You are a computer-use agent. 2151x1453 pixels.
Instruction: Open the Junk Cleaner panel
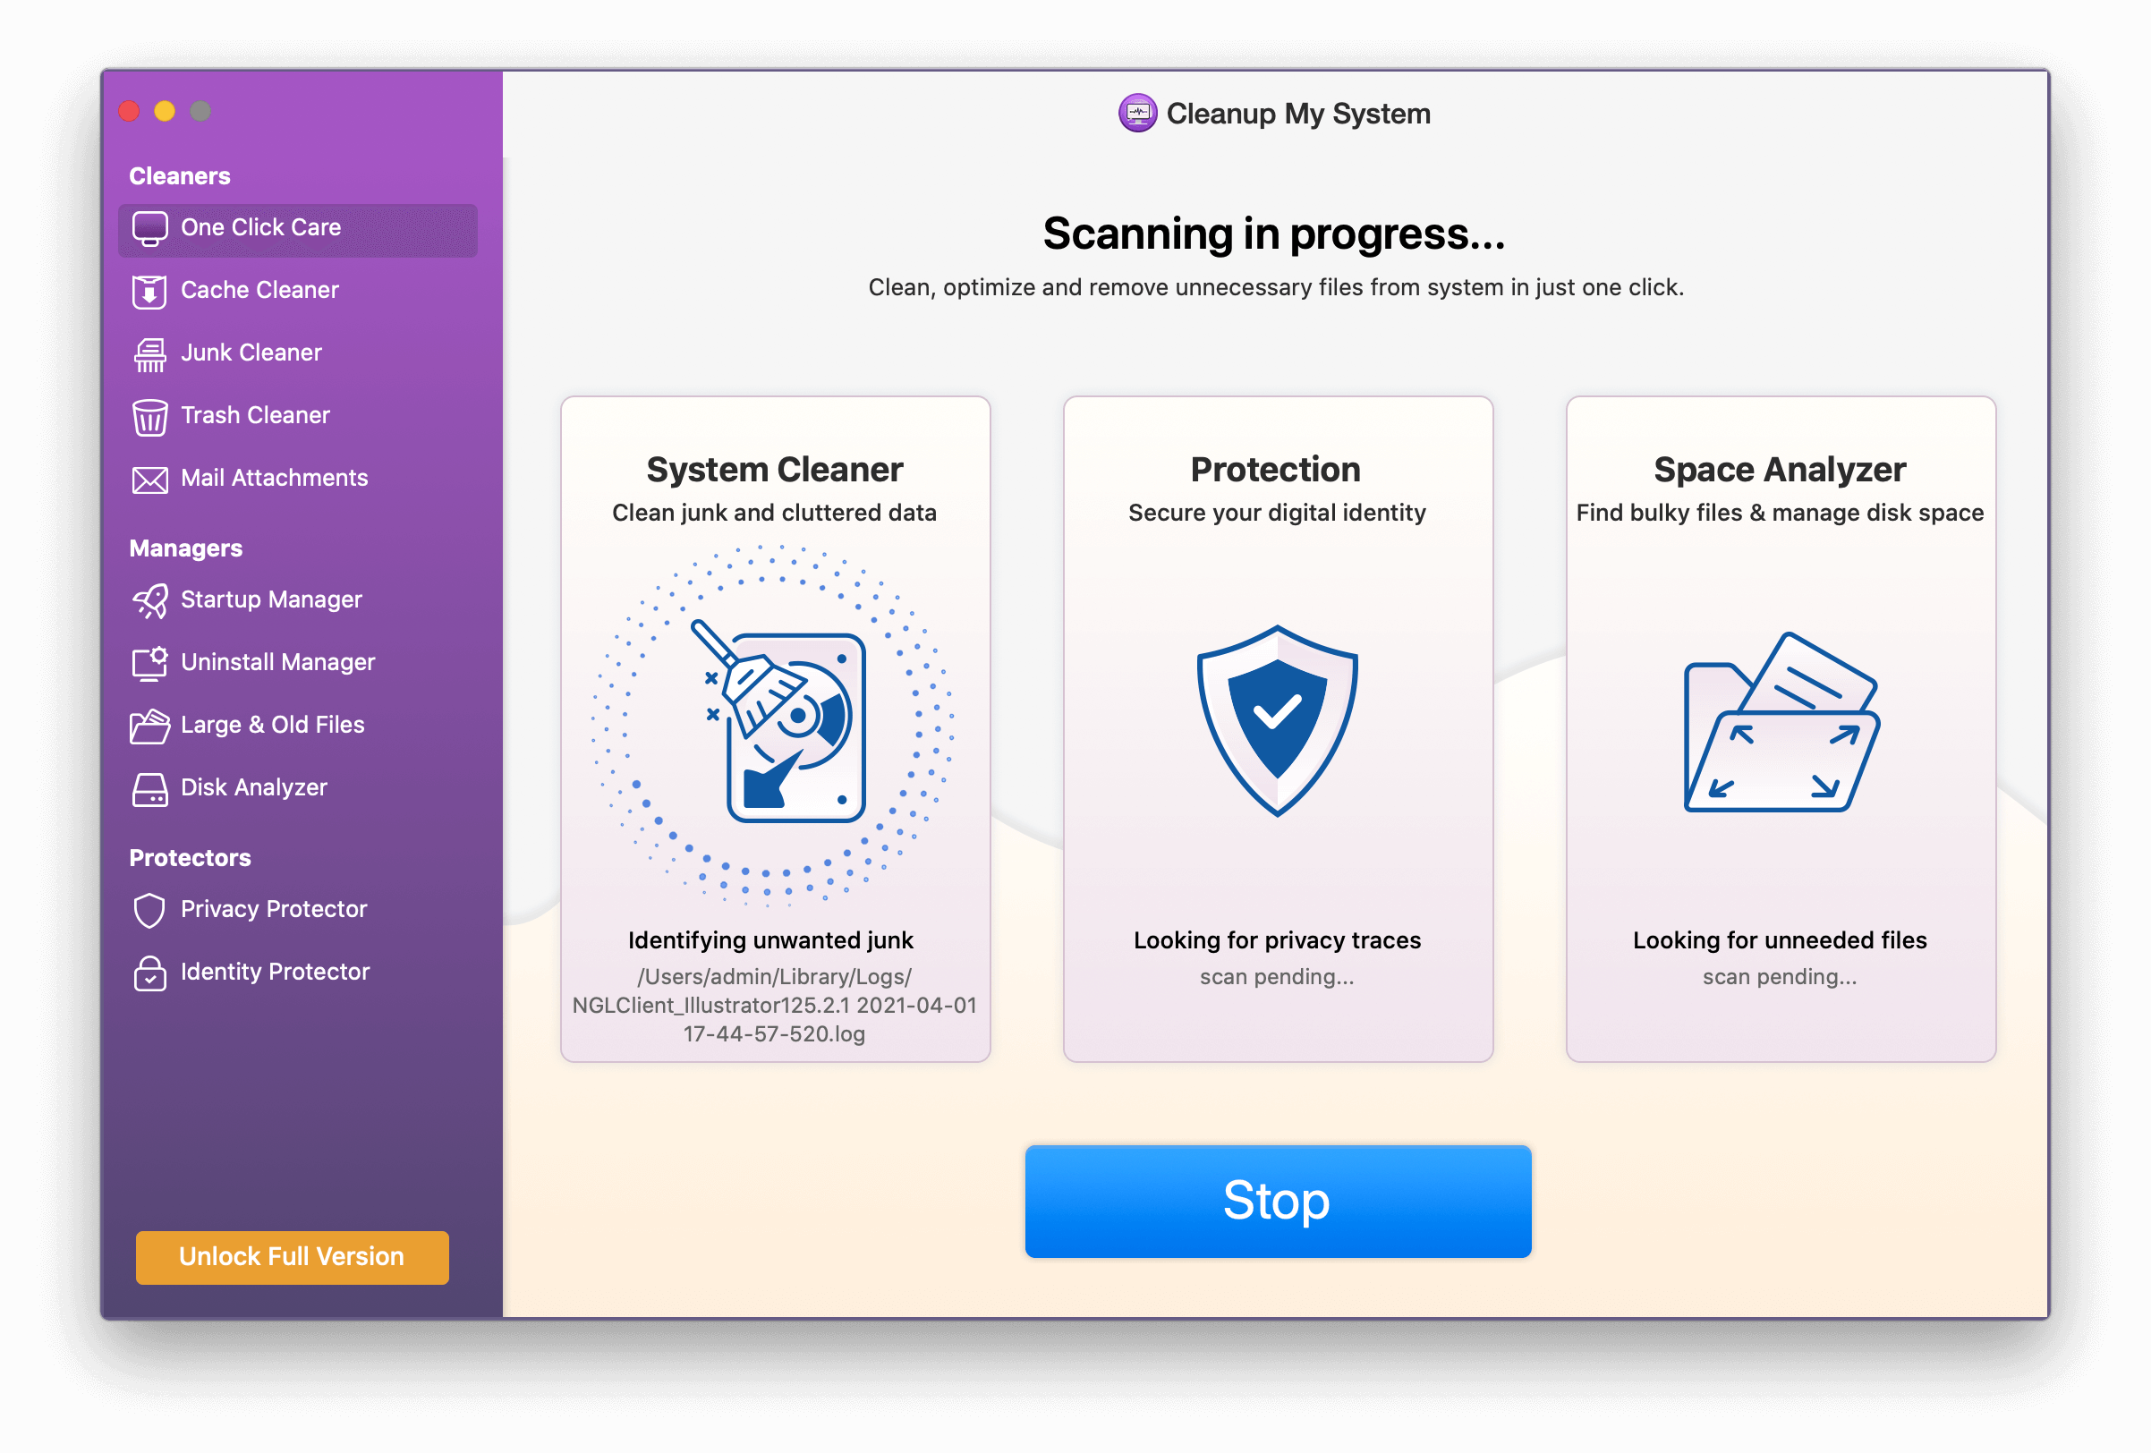click(x=251, y=352)
